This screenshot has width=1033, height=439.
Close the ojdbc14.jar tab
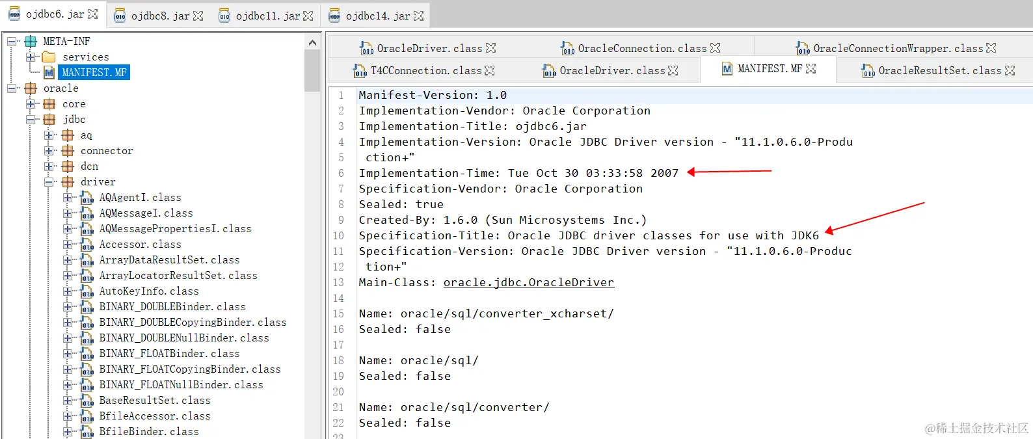tap(418, 16)
